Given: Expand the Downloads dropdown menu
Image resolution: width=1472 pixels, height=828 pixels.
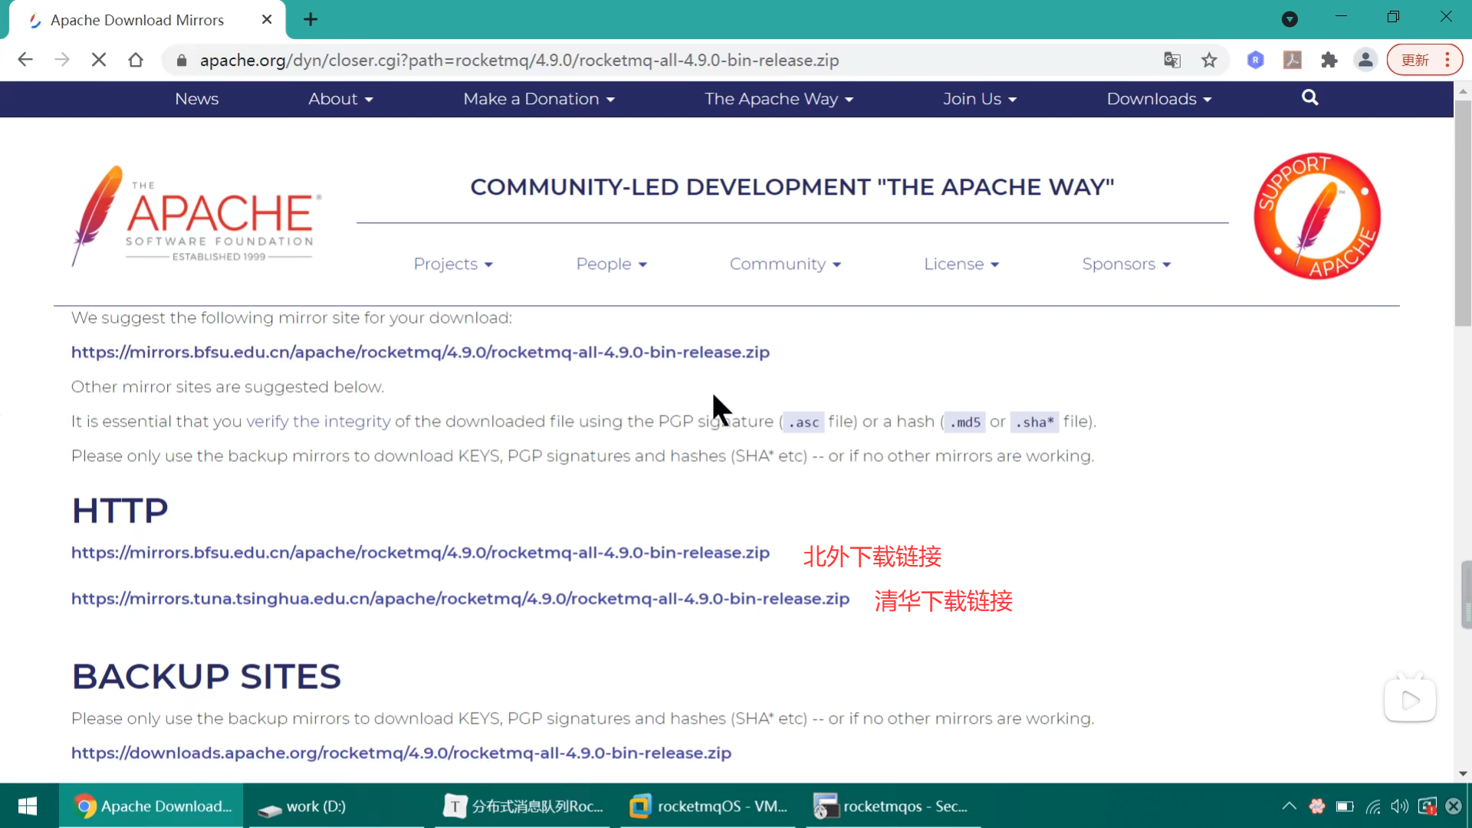Looking at the screenshot, I should 1158,99.
